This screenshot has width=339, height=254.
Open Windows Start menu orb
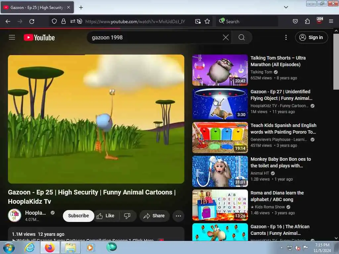(x=9, y=247)
